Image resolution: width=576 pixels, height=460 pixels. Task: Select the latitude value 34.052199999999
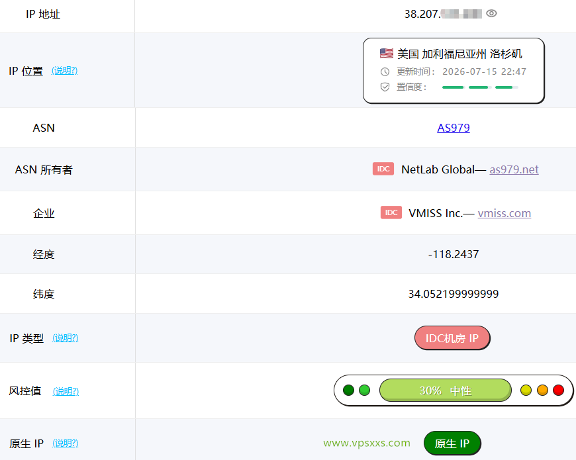point(454,294)
